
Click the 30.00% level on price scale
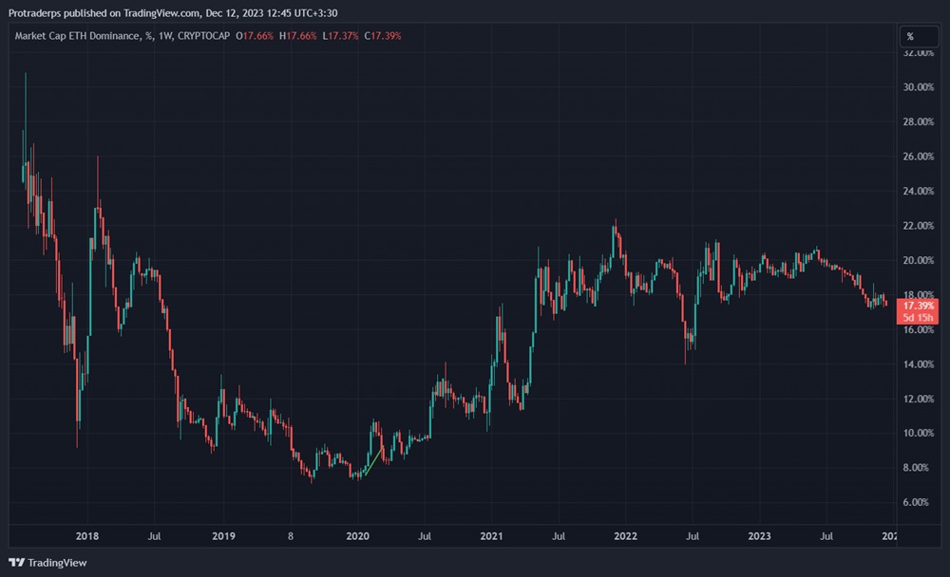pyautogui.click(x=917, y=87)
